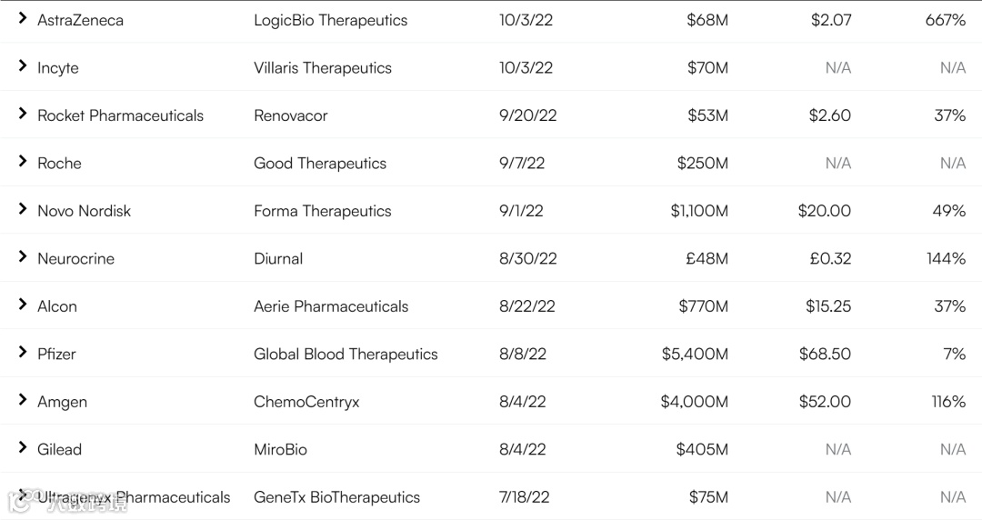
Task: Click the Forma Therapeutics target name
Action: [322, 211]
